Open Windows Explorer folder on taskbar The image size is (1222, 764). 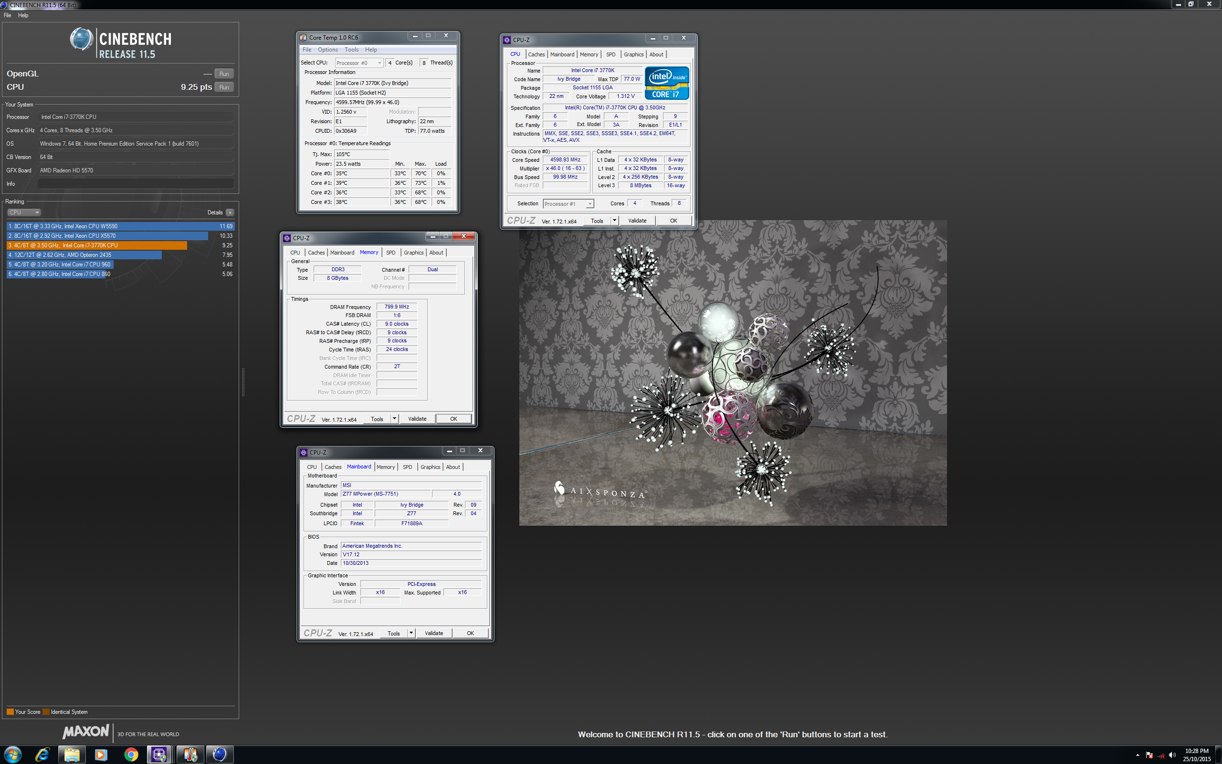pos(72,754)
